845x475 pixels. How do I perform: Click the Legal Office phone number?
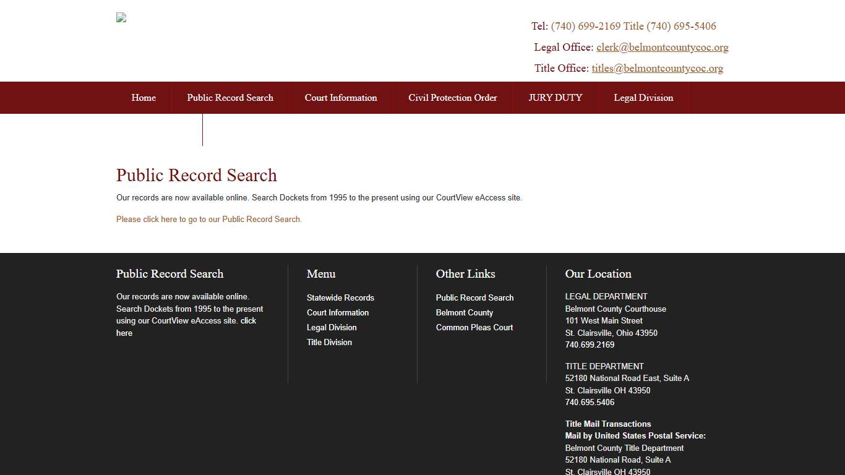585,26
